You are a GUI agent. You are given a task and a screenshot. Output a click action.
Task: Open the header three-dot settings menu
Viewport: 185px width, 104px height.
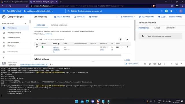[176, 11]
